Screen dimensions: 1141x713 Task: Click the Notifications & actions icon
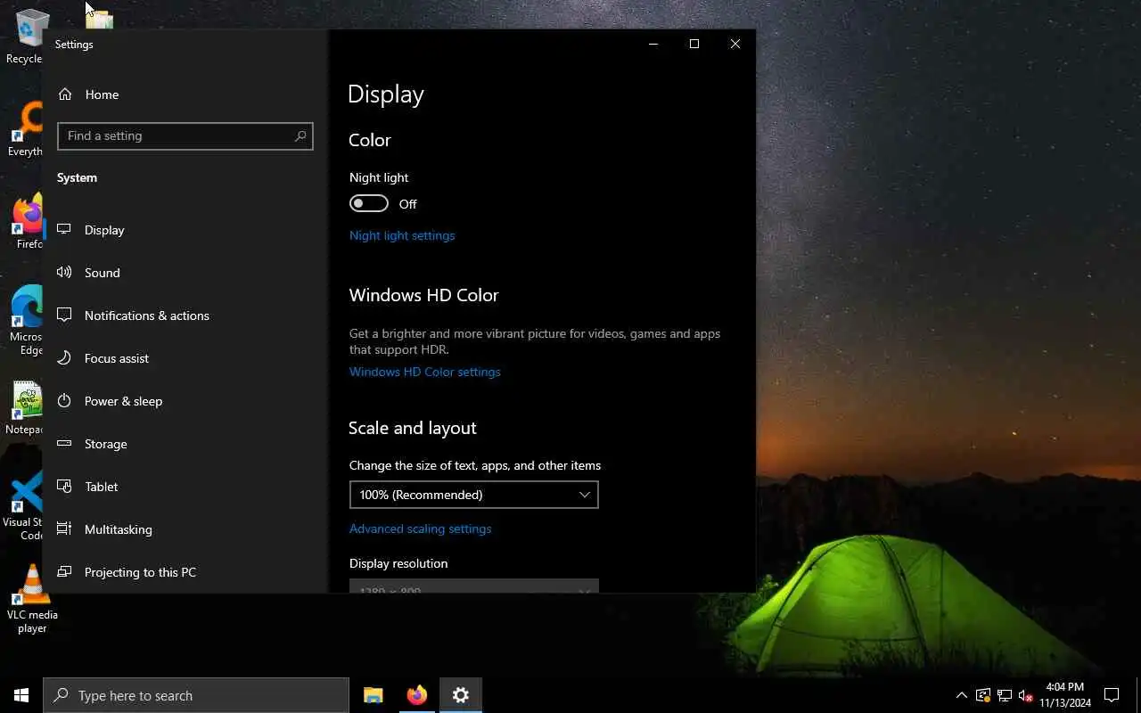point(64,316)
